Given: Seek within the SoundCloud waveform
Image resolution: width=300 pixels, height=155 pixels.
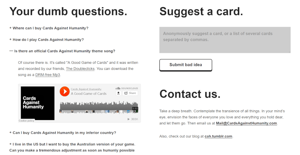Looking at the screenshot, I should pos(99,107).
